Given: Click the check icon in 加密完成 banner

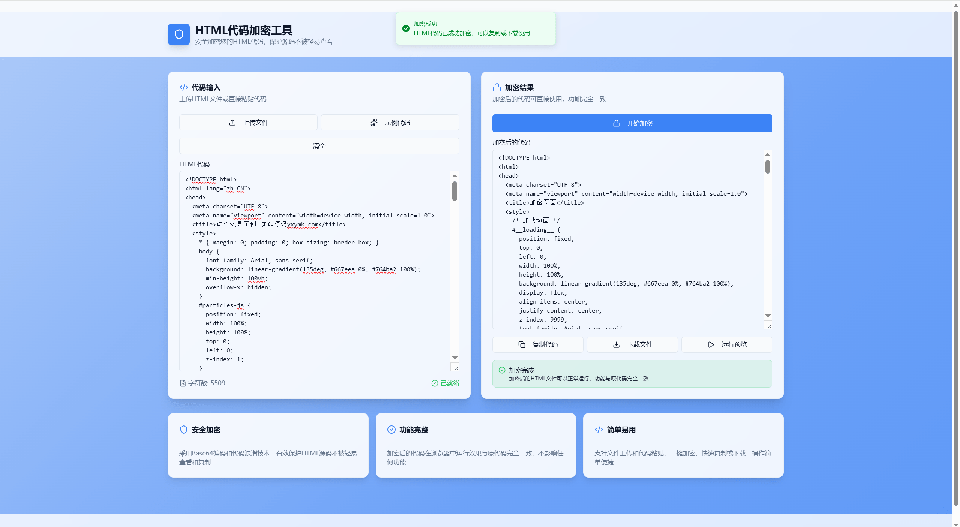Looking at the screenshot, I should pyautogui.click(x=502, y=370).
